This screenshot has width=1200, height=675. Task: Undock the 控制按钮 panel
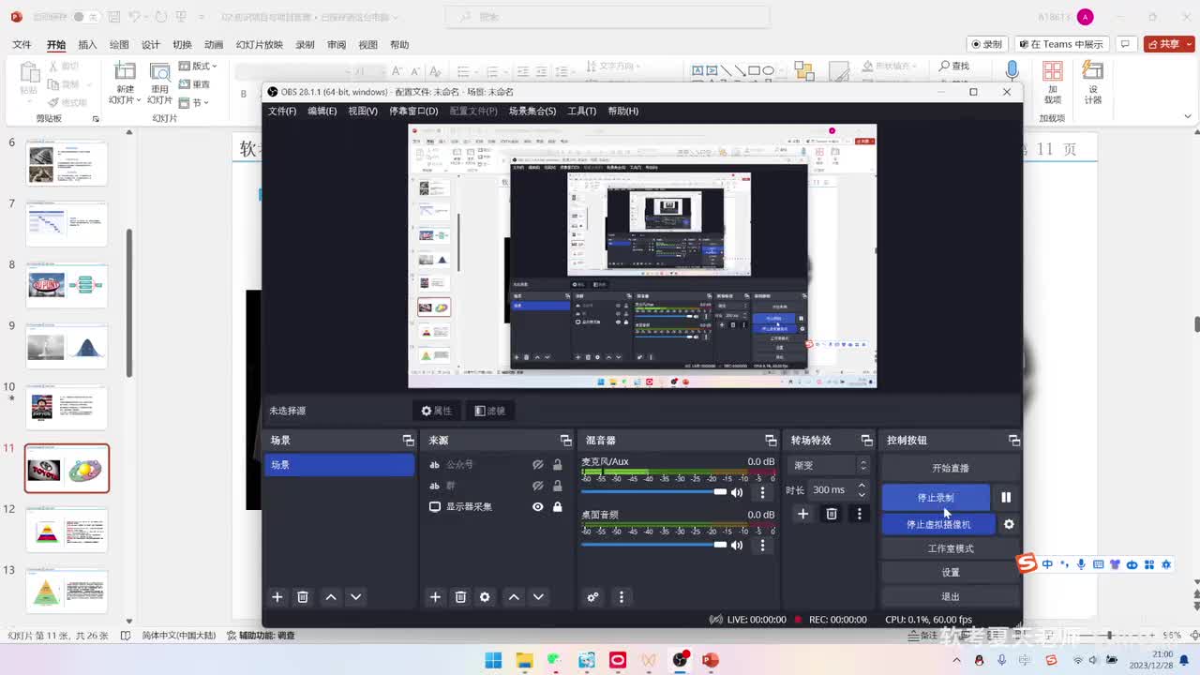[1013, 440]
